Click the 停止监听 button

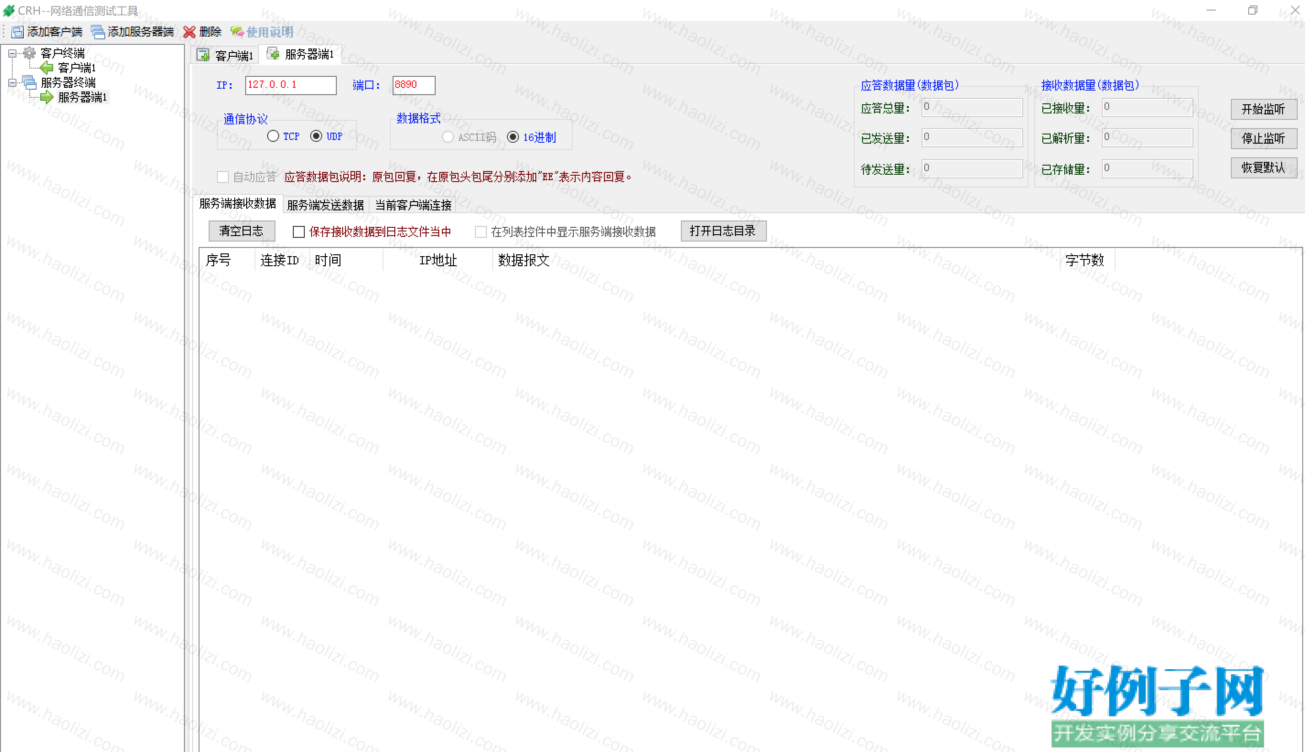1264,139
